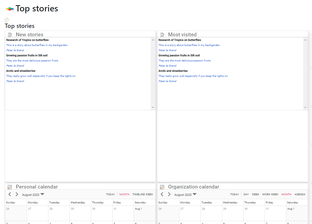Open keep the lights on link in New stories
Screen dimensions: 312x224
pos(41,76)
